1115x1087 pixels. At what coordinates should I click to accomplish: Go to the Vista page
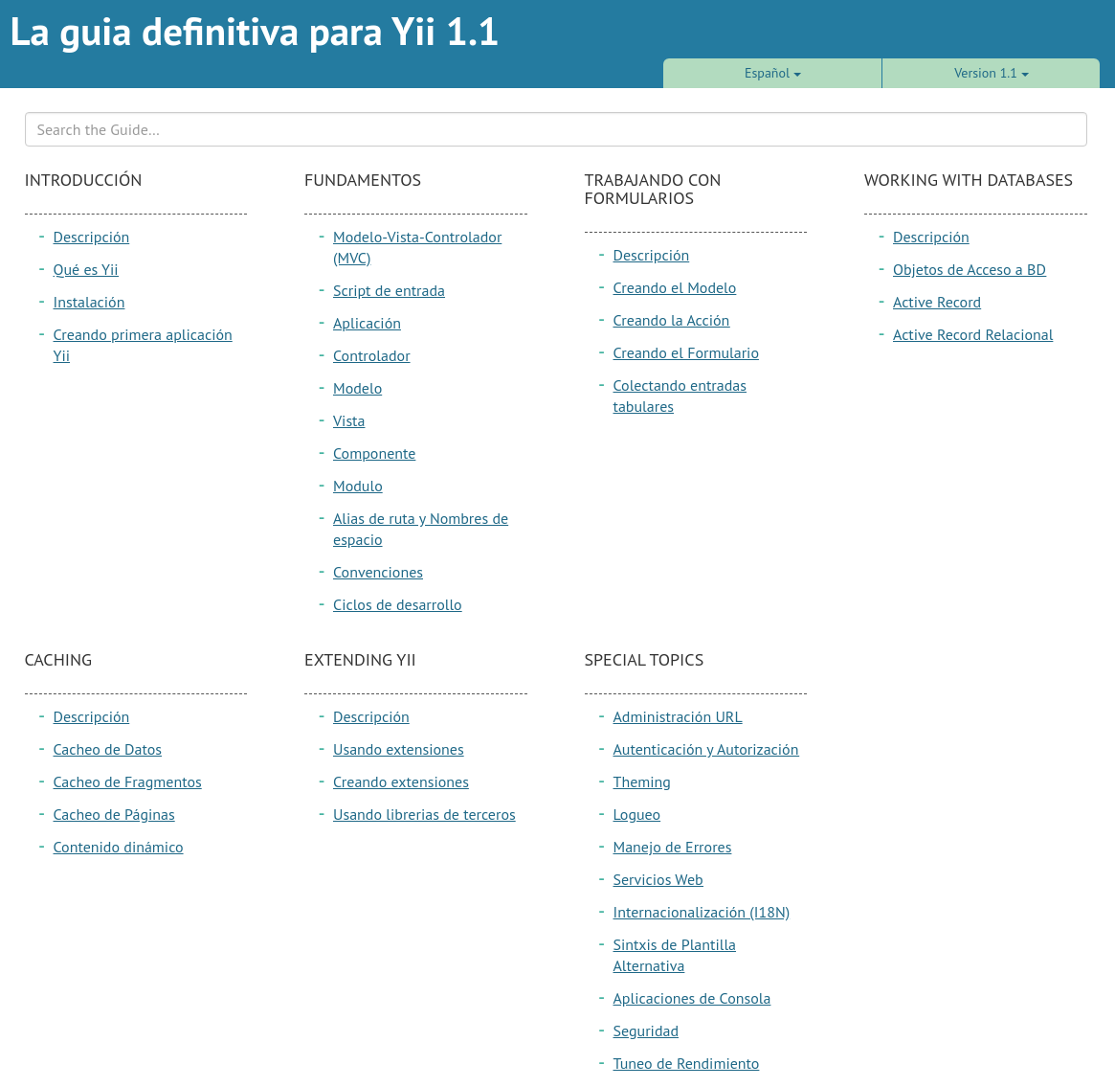pyautogui.click(x=348, y=421)
